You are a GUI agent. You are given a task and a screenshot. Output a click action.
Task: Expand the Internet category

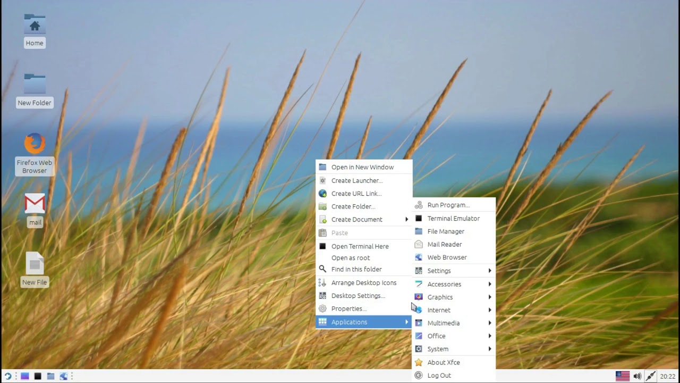tap(454, 310)
